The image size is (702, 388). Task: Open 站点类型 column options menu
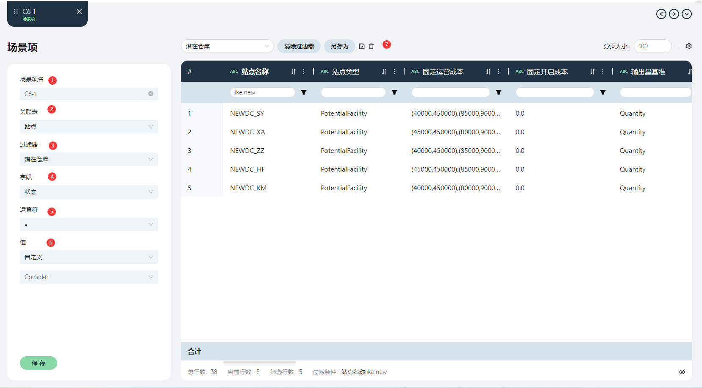[x=394, y=72]
